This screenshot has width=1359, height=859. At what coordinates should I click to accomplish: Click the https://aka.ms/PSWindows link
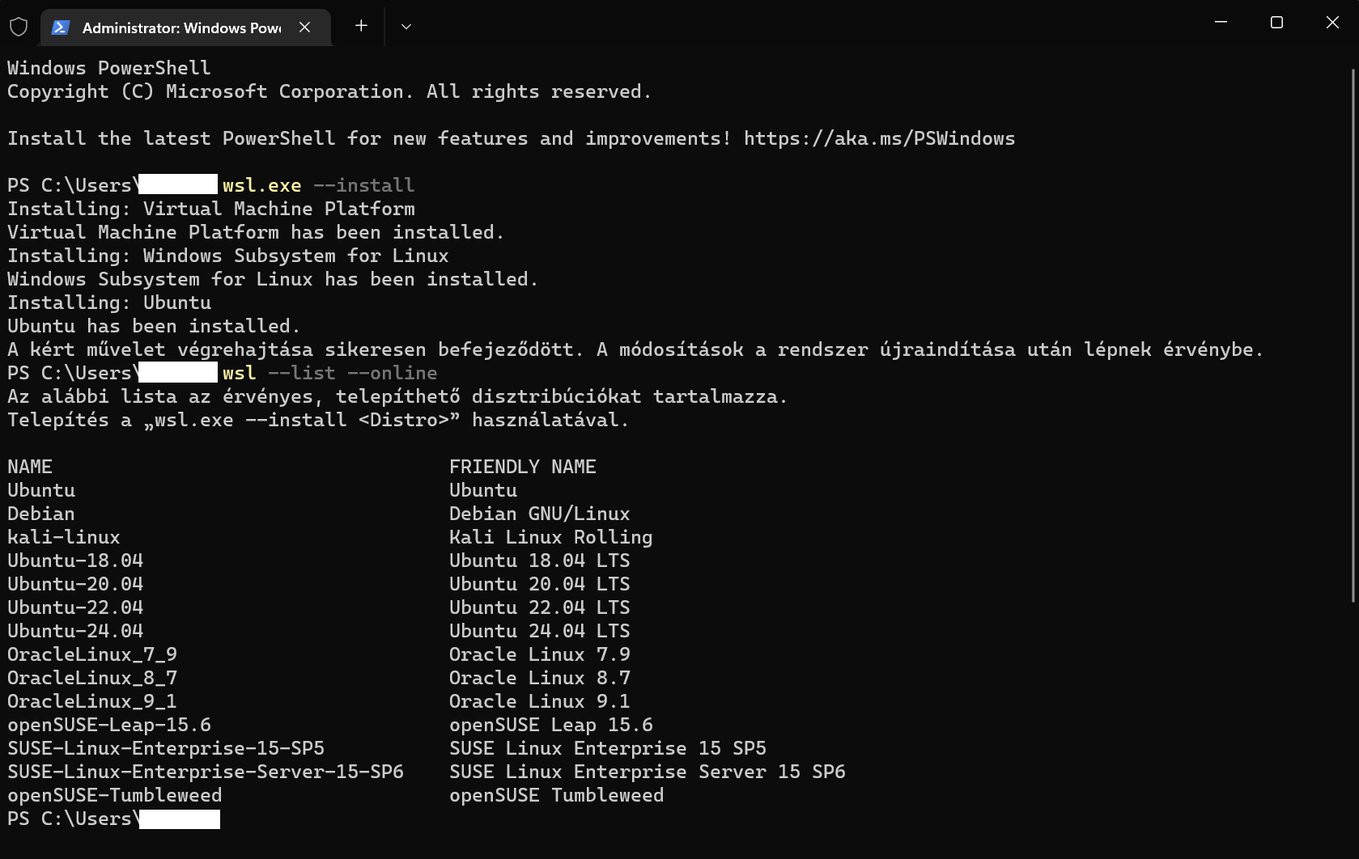[879, 138]
